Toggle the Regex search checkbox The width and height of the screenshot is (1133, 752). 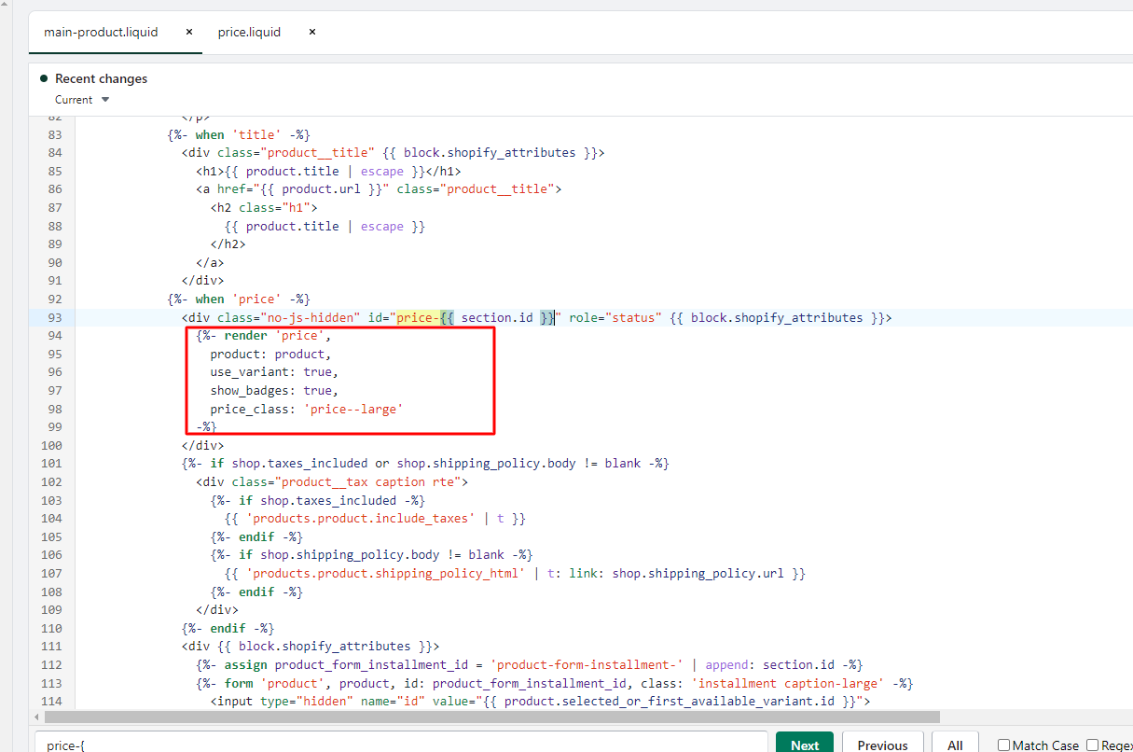click(1092, 745)
